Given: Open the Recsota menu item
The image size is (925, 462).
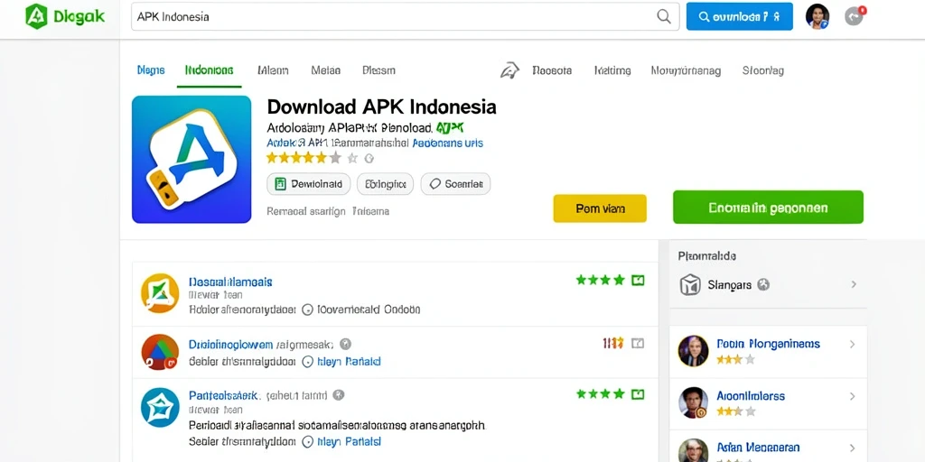Looking at the screenshot, I should pos(552,70).
